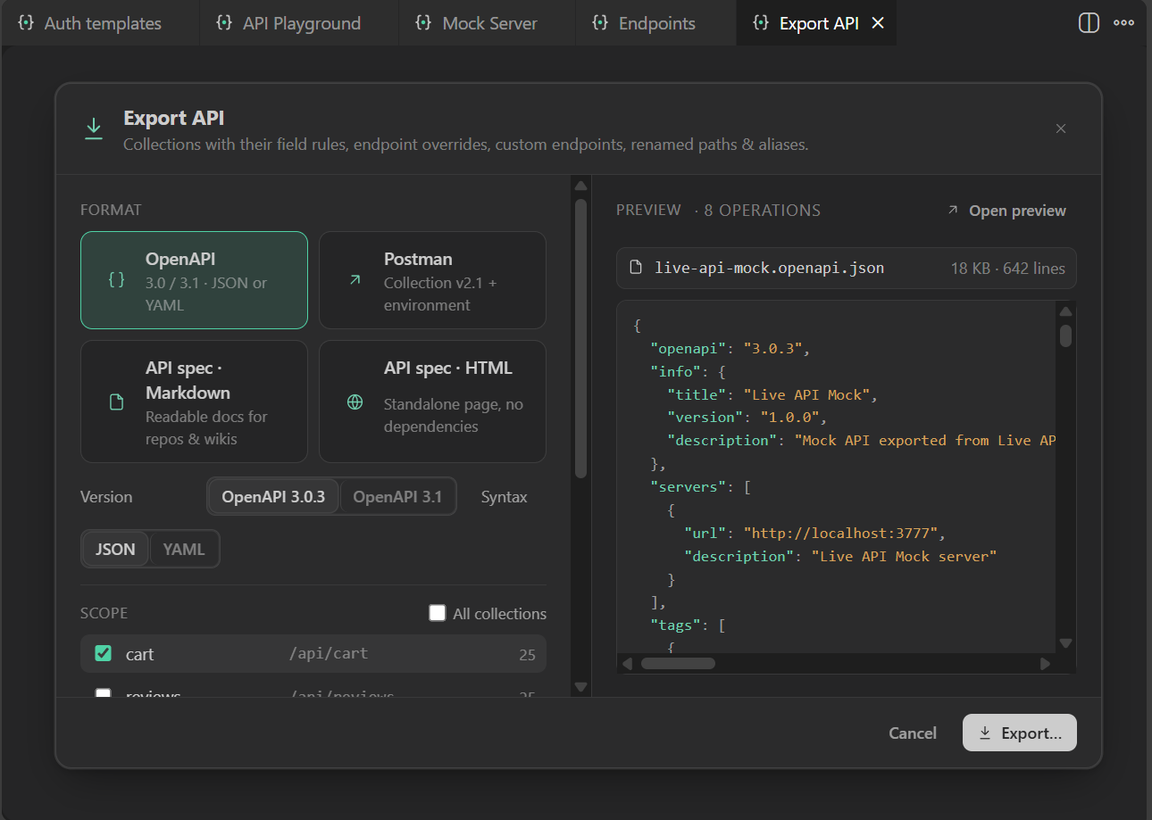
Task: Switch to the API Playground tab
Action: 298,23
